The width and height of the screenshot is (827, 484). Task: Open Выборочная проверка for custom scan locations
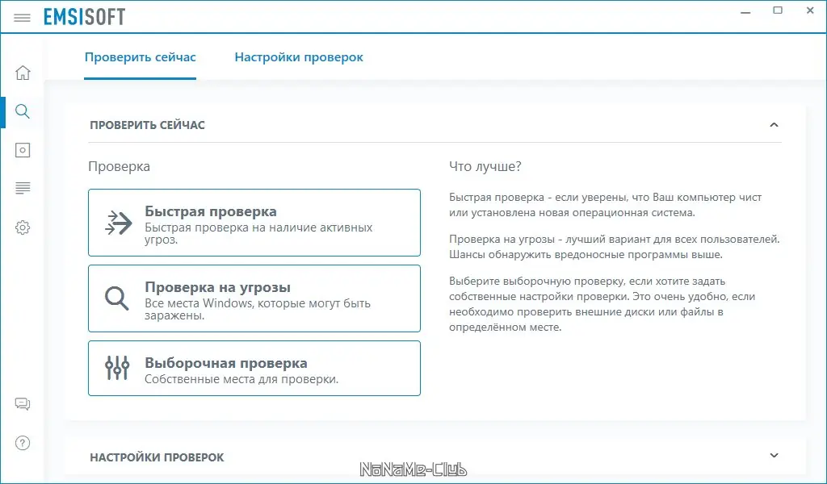click(x=254, y=367)
